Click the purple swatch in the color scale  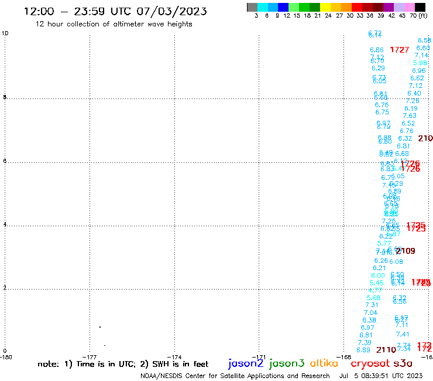coord(389,7)
